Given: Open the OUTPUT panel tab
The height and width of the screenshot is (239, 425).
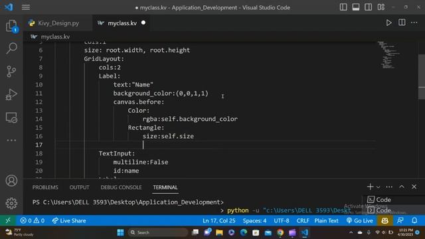Looking at the screenshot, I should tap(80, 187).
